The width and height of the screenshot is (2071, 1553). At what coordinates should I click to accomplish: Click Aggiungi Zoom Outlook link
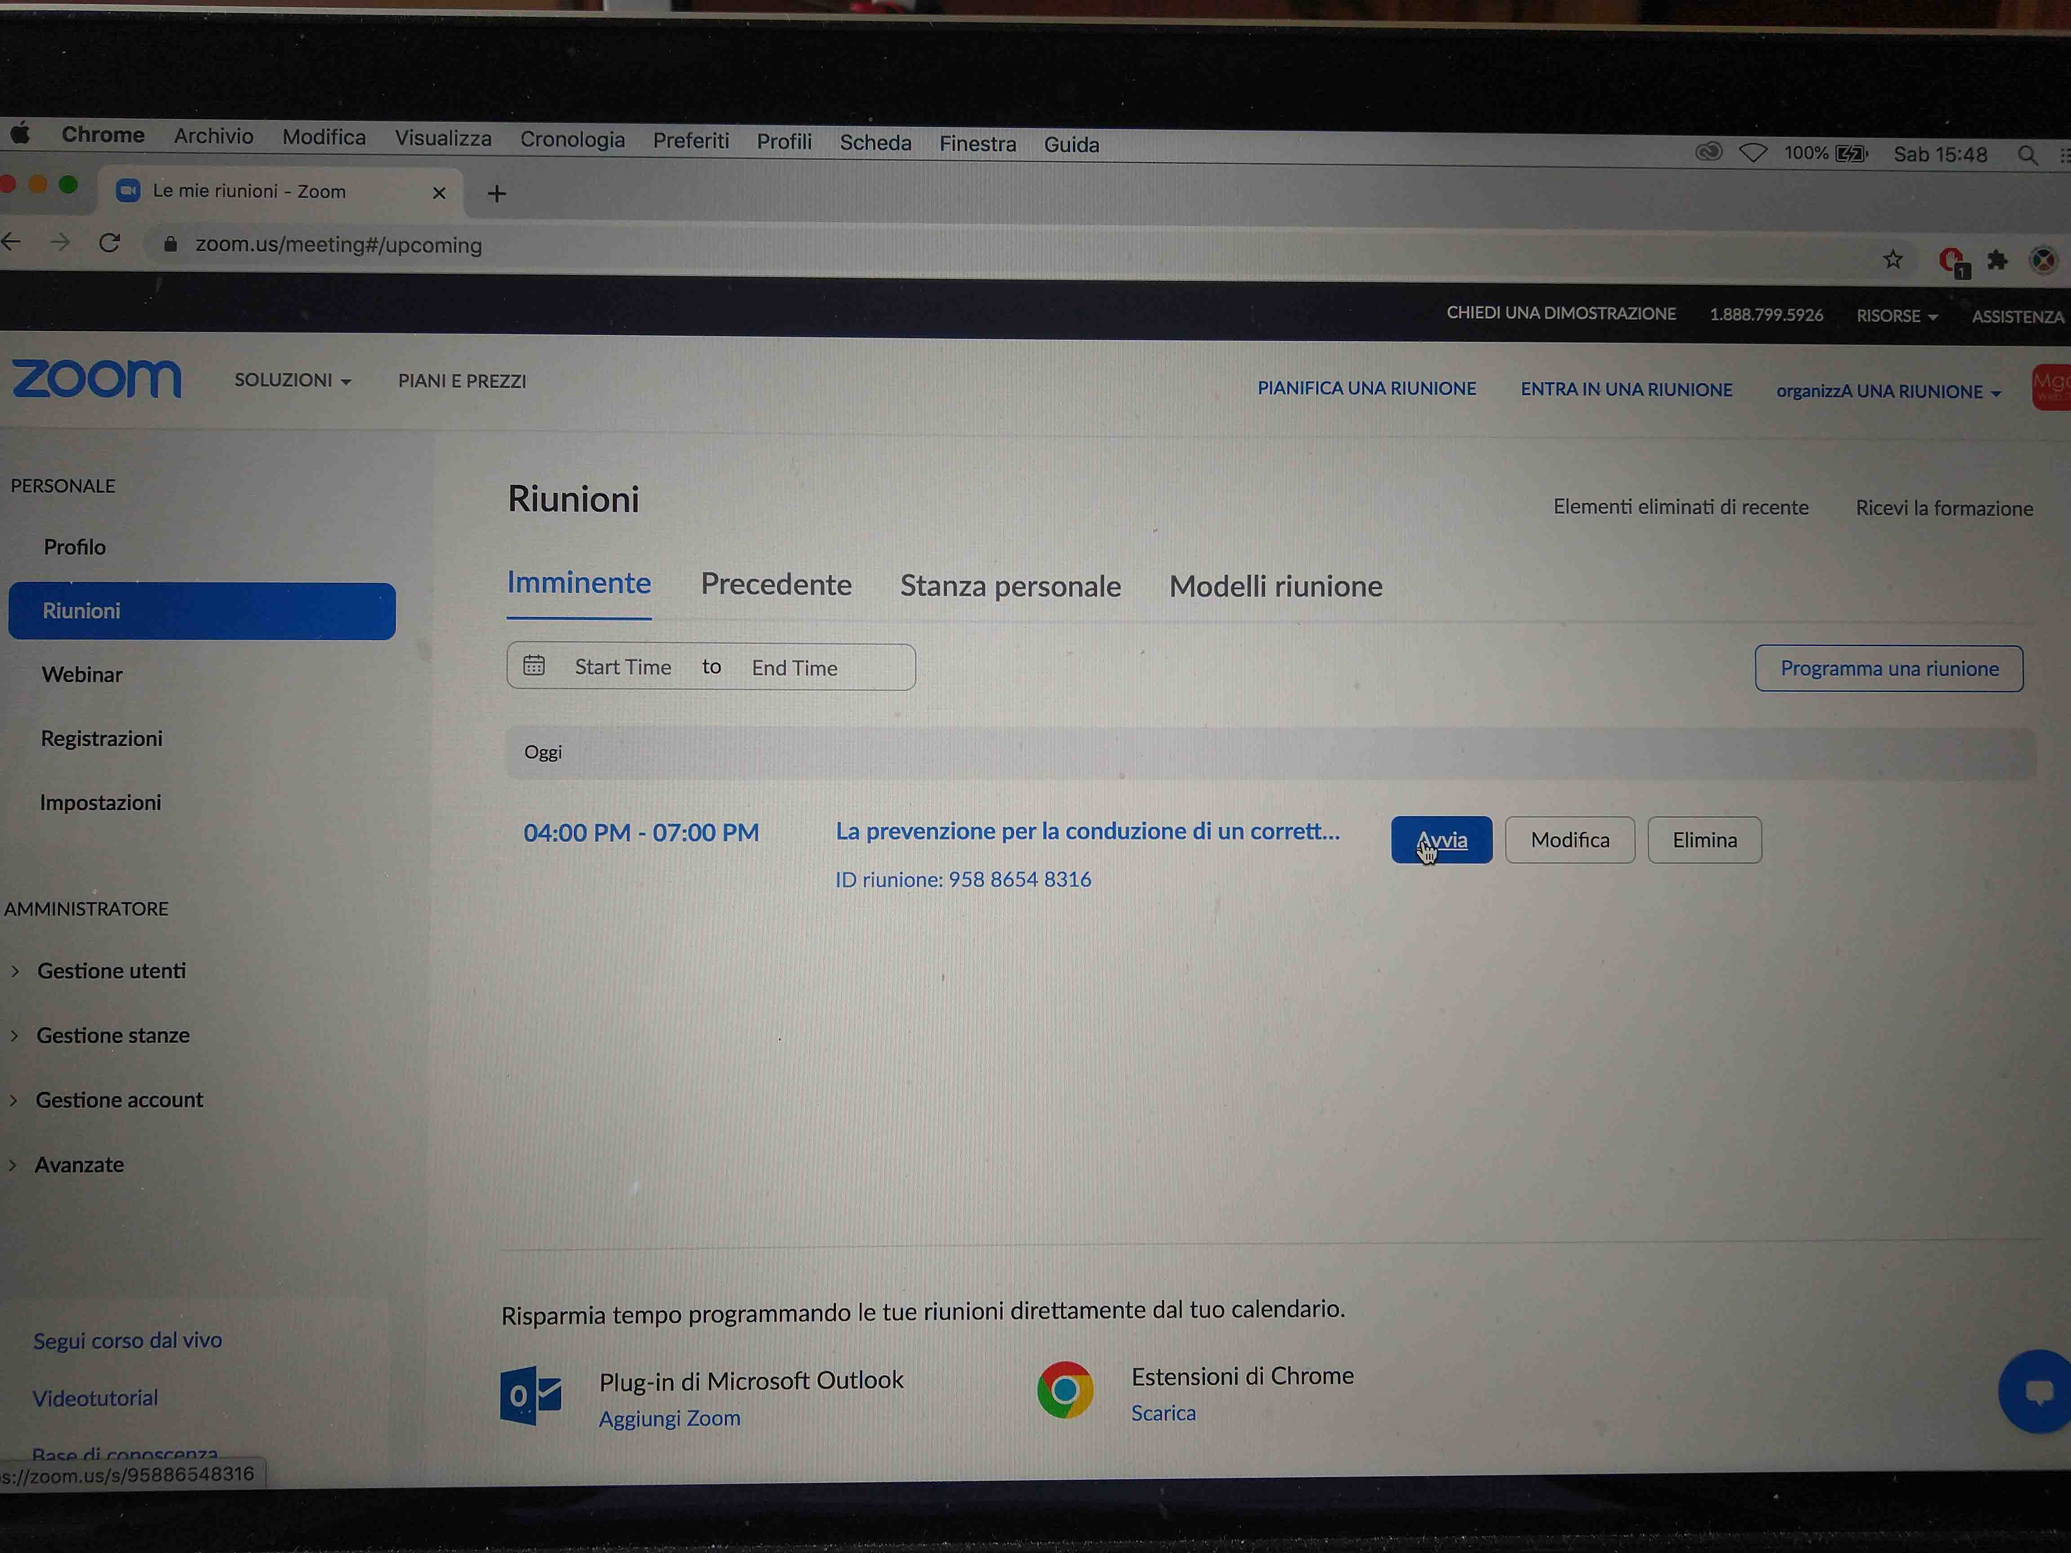669,1418
